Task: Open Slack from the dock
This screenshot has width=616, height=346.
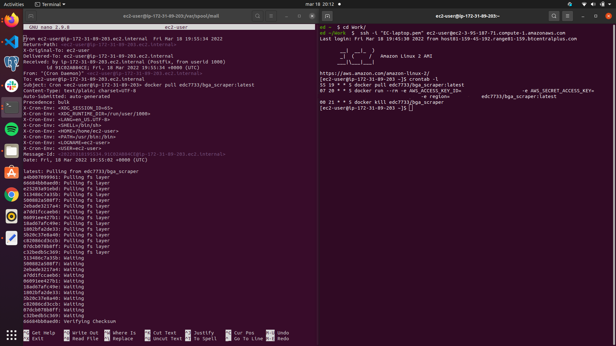Action: tap(12, 86)
